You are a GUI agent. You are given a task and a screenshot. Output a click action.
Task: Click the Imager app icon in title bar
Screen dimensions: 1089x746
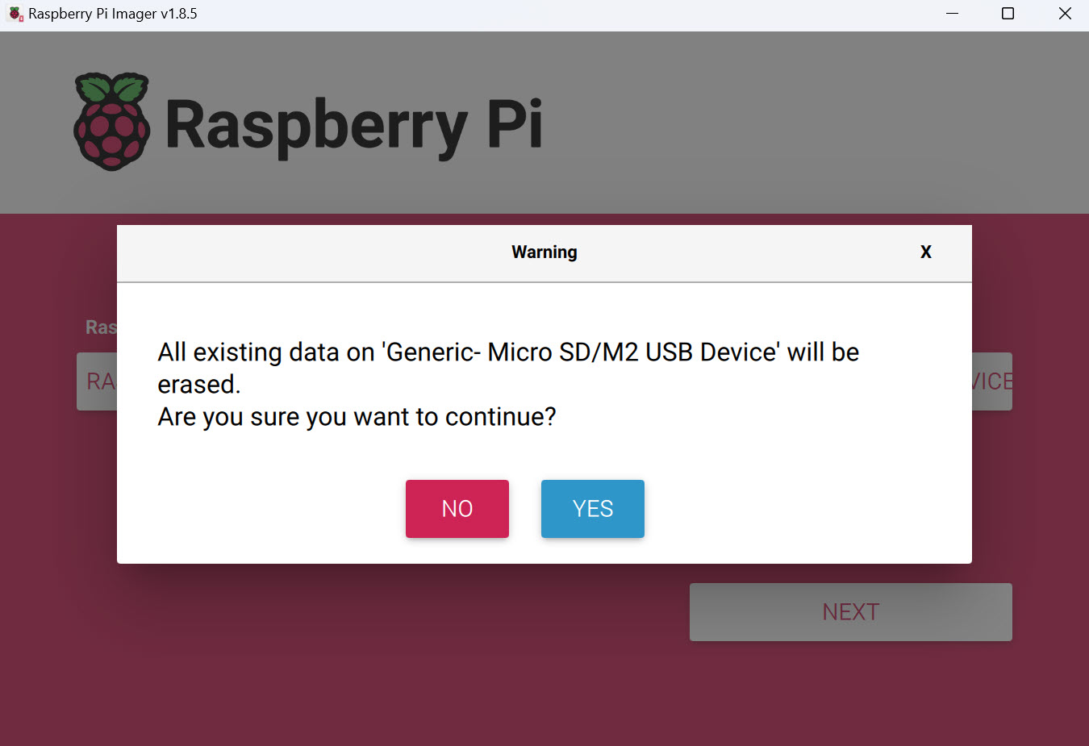[15, 14]
